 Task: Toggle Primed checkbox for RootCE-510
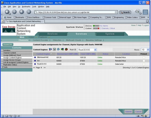click(144, 64)
